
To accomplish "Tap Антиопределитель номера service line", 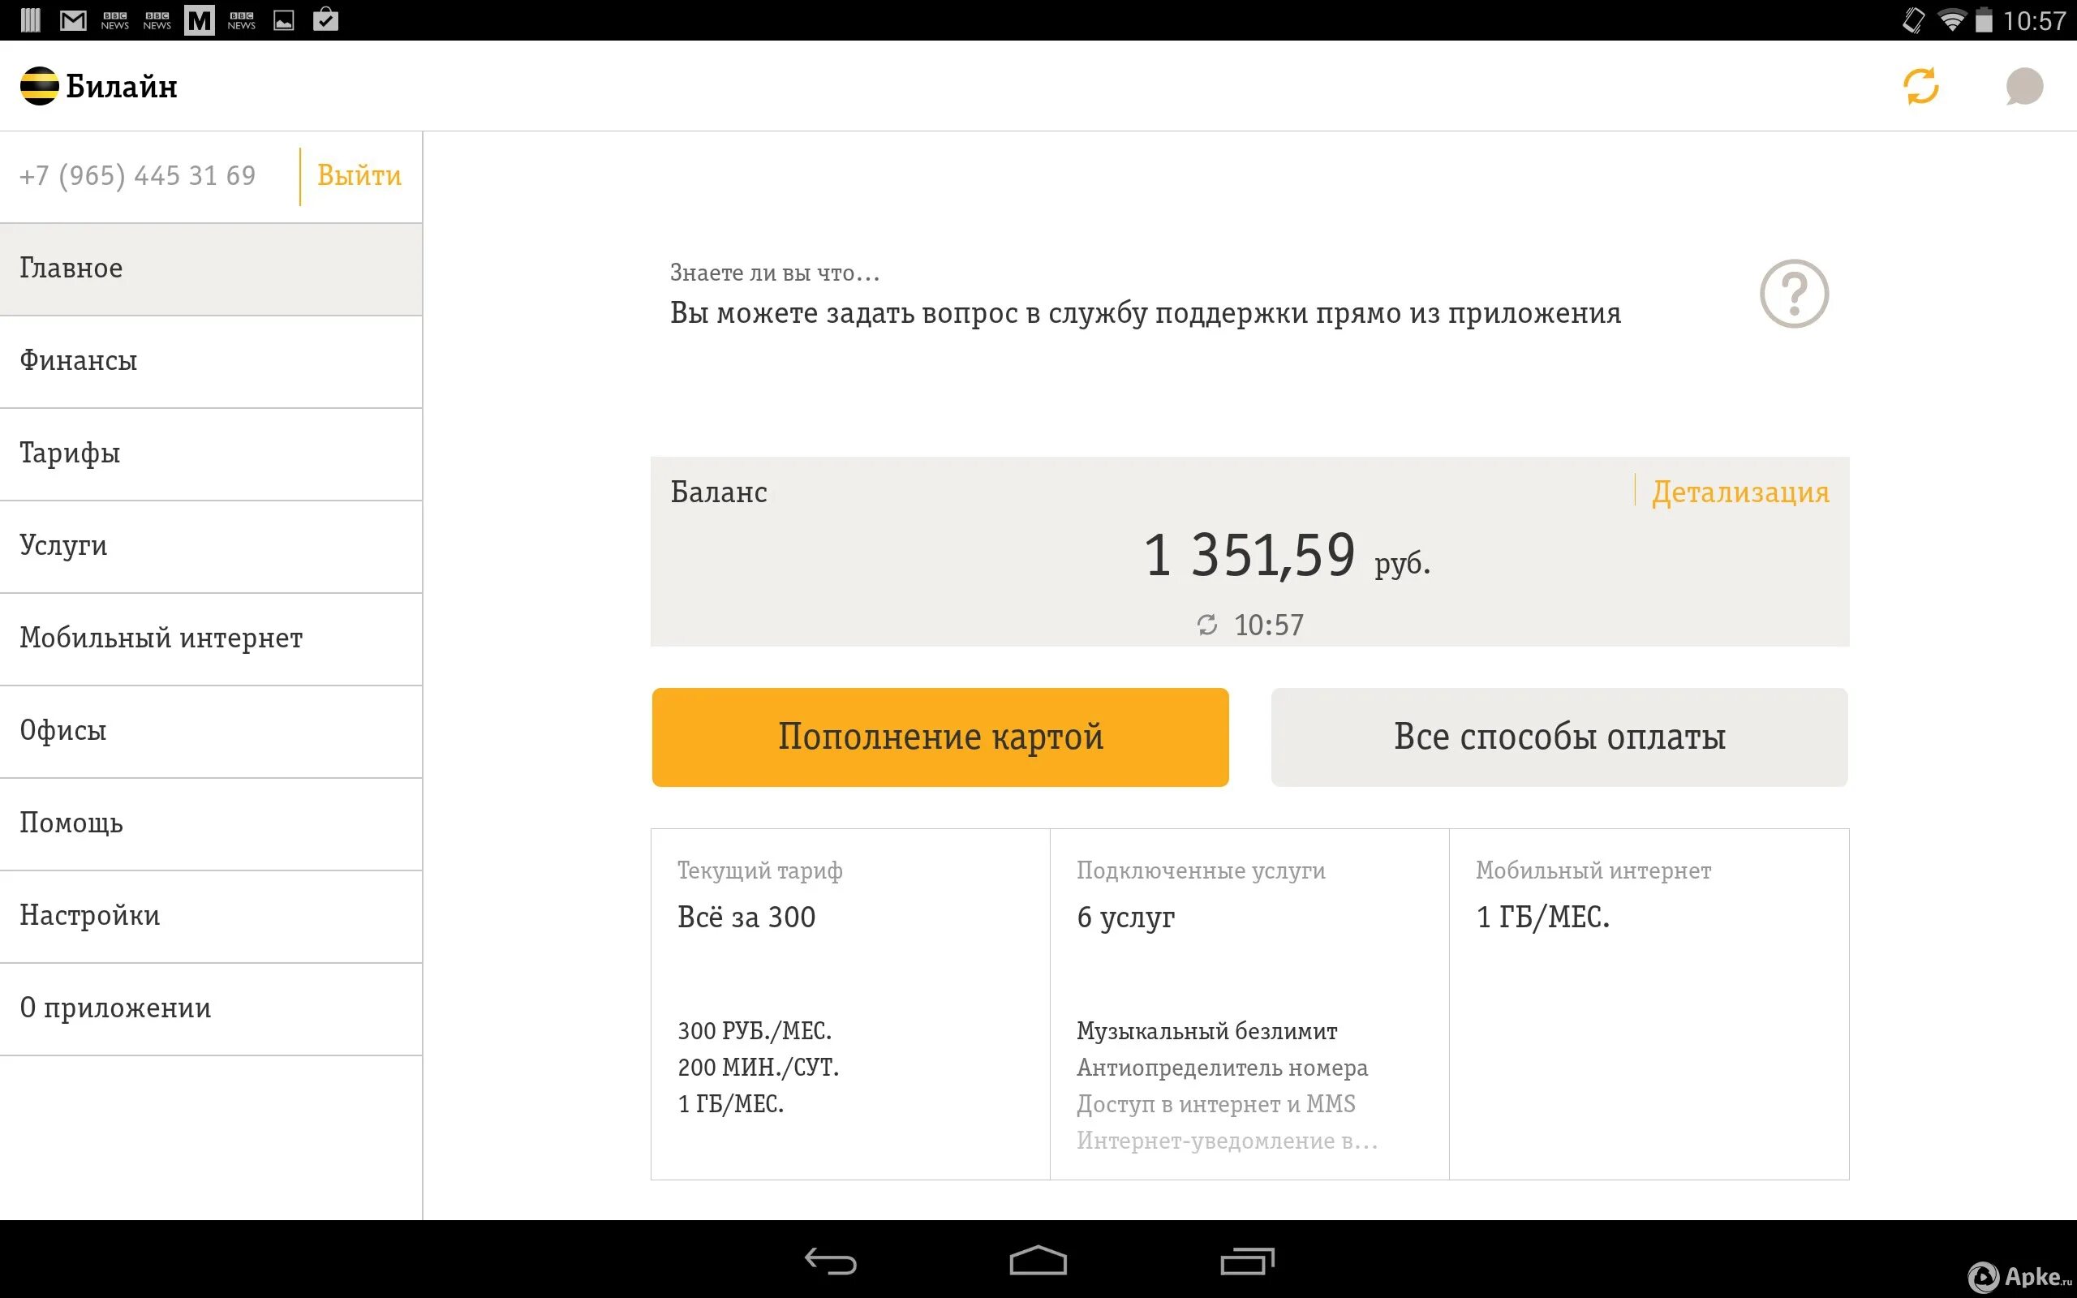I will 1222,1067.
